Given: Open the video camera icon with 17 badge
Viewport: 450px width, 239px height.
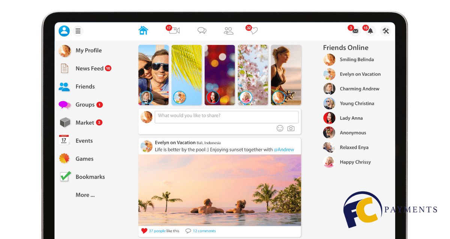Looking at the screenshot, I should pos(174,30).
